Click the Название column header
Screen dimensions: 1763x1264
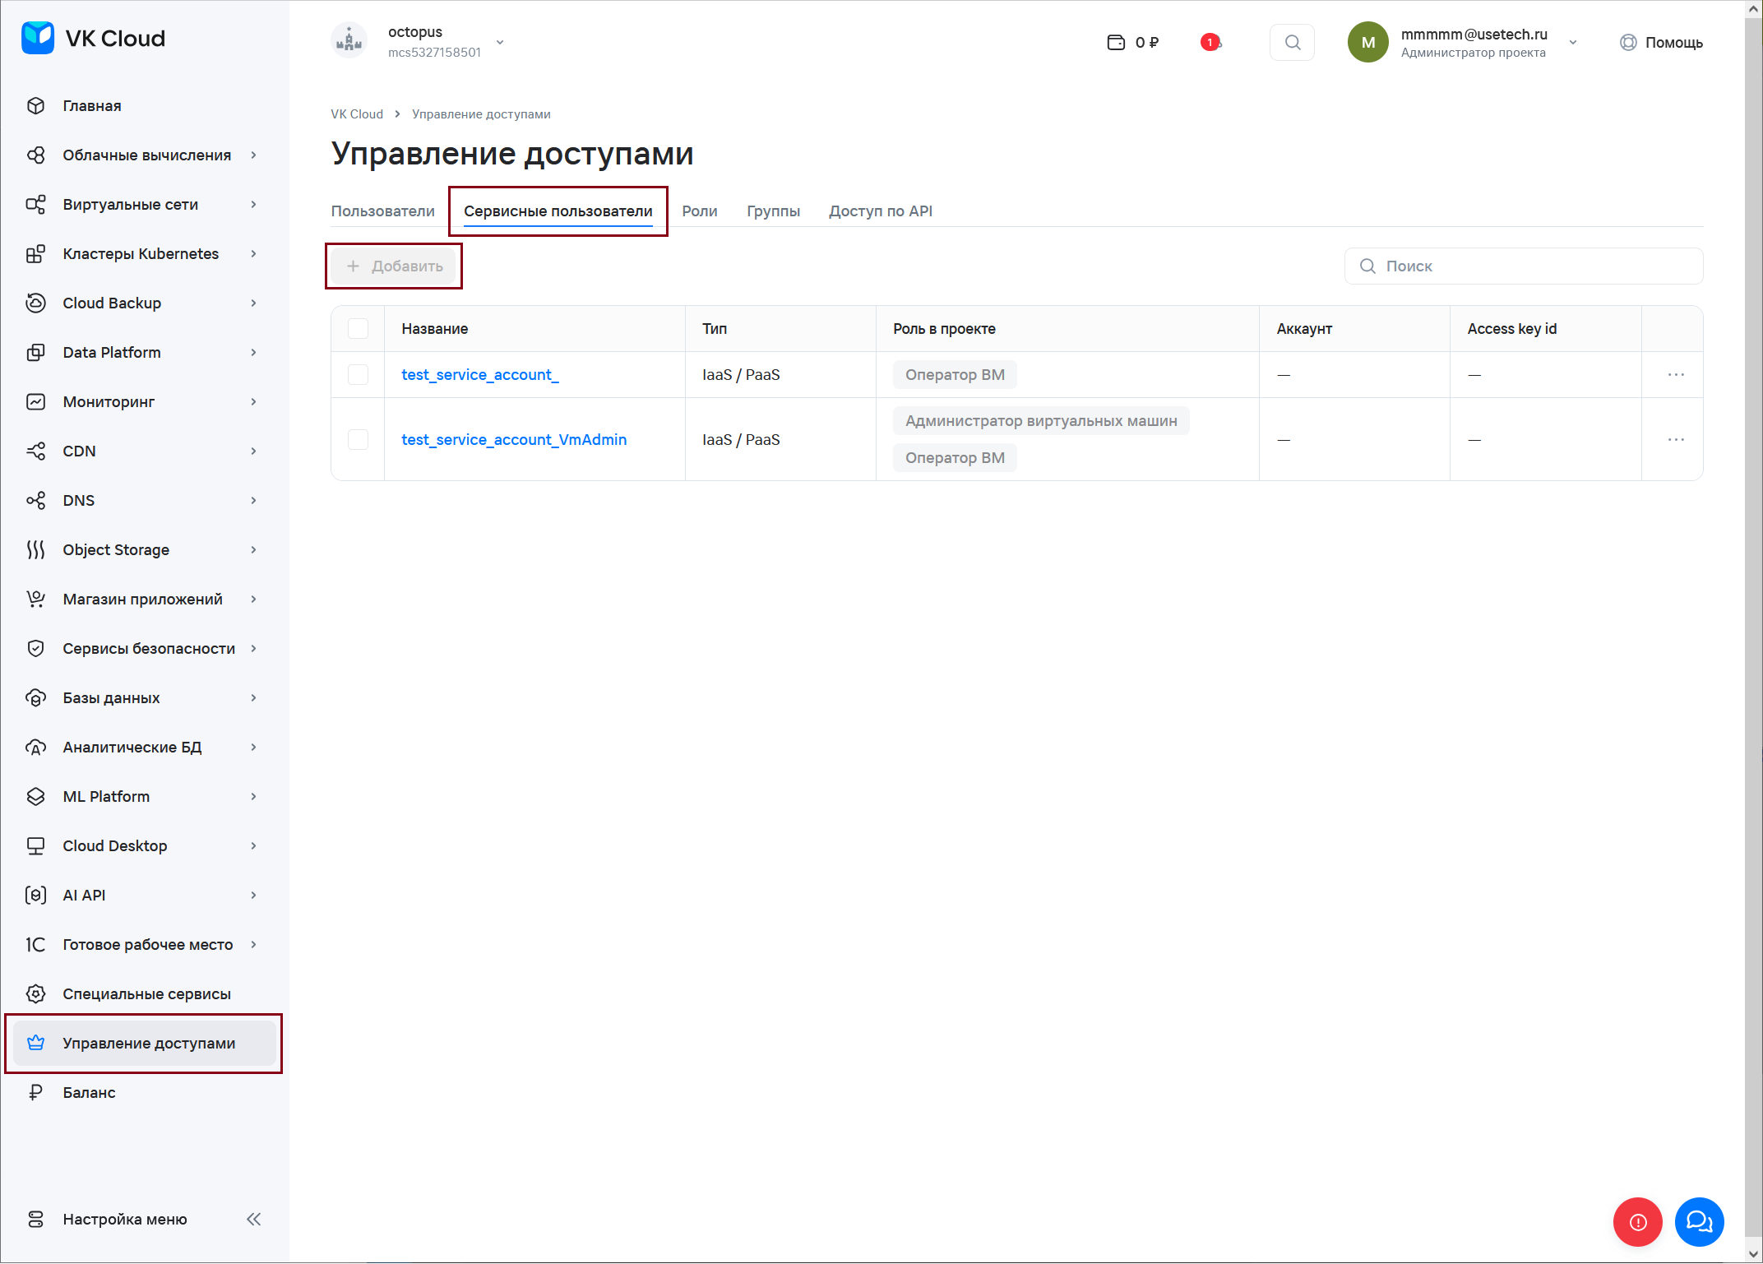pyautogui.click(x=435, y=329)
